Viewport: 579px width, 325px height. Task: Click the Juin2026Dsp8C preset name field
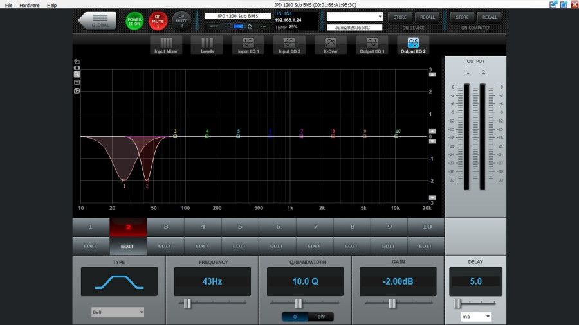point(354,27)
